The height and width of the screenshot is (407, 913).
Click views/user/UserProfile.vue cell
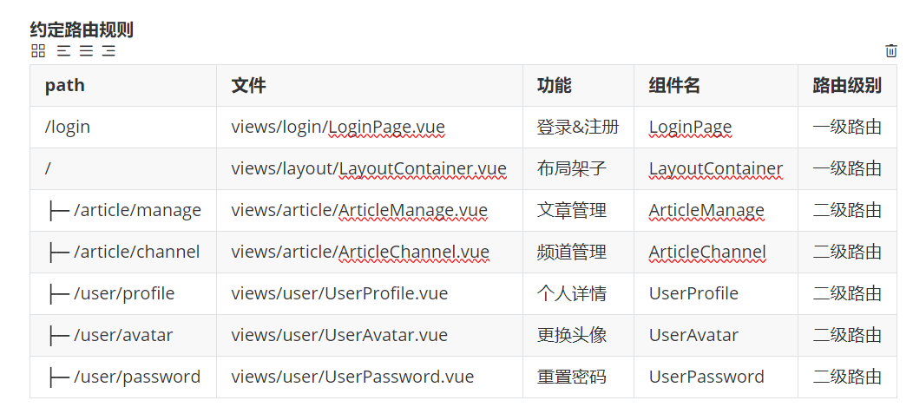click(x=370, y=293)
